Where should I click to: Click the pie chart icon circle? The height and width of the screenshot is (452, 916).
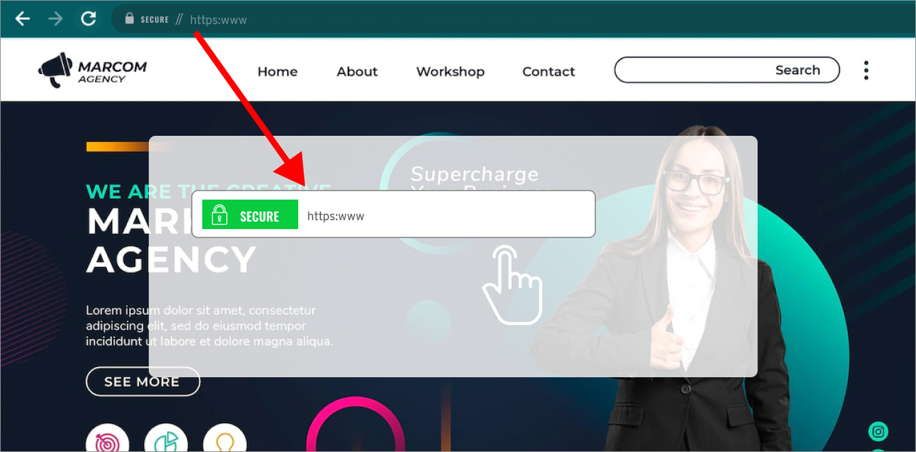click(x=166, y=439)
